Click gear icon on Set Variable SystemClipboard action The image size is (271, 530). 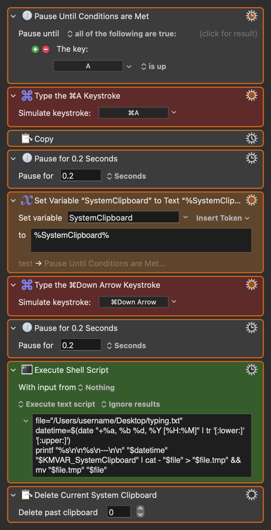pos(251,200)
